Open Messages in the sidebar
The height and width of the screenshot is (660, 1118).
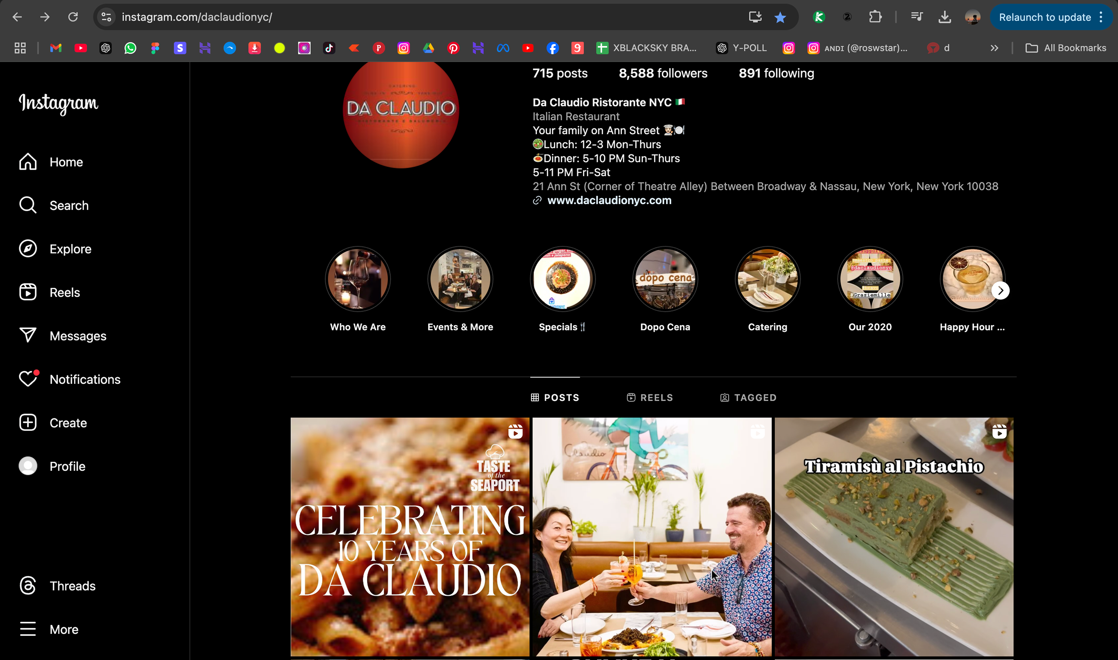(x=63, y=336)
